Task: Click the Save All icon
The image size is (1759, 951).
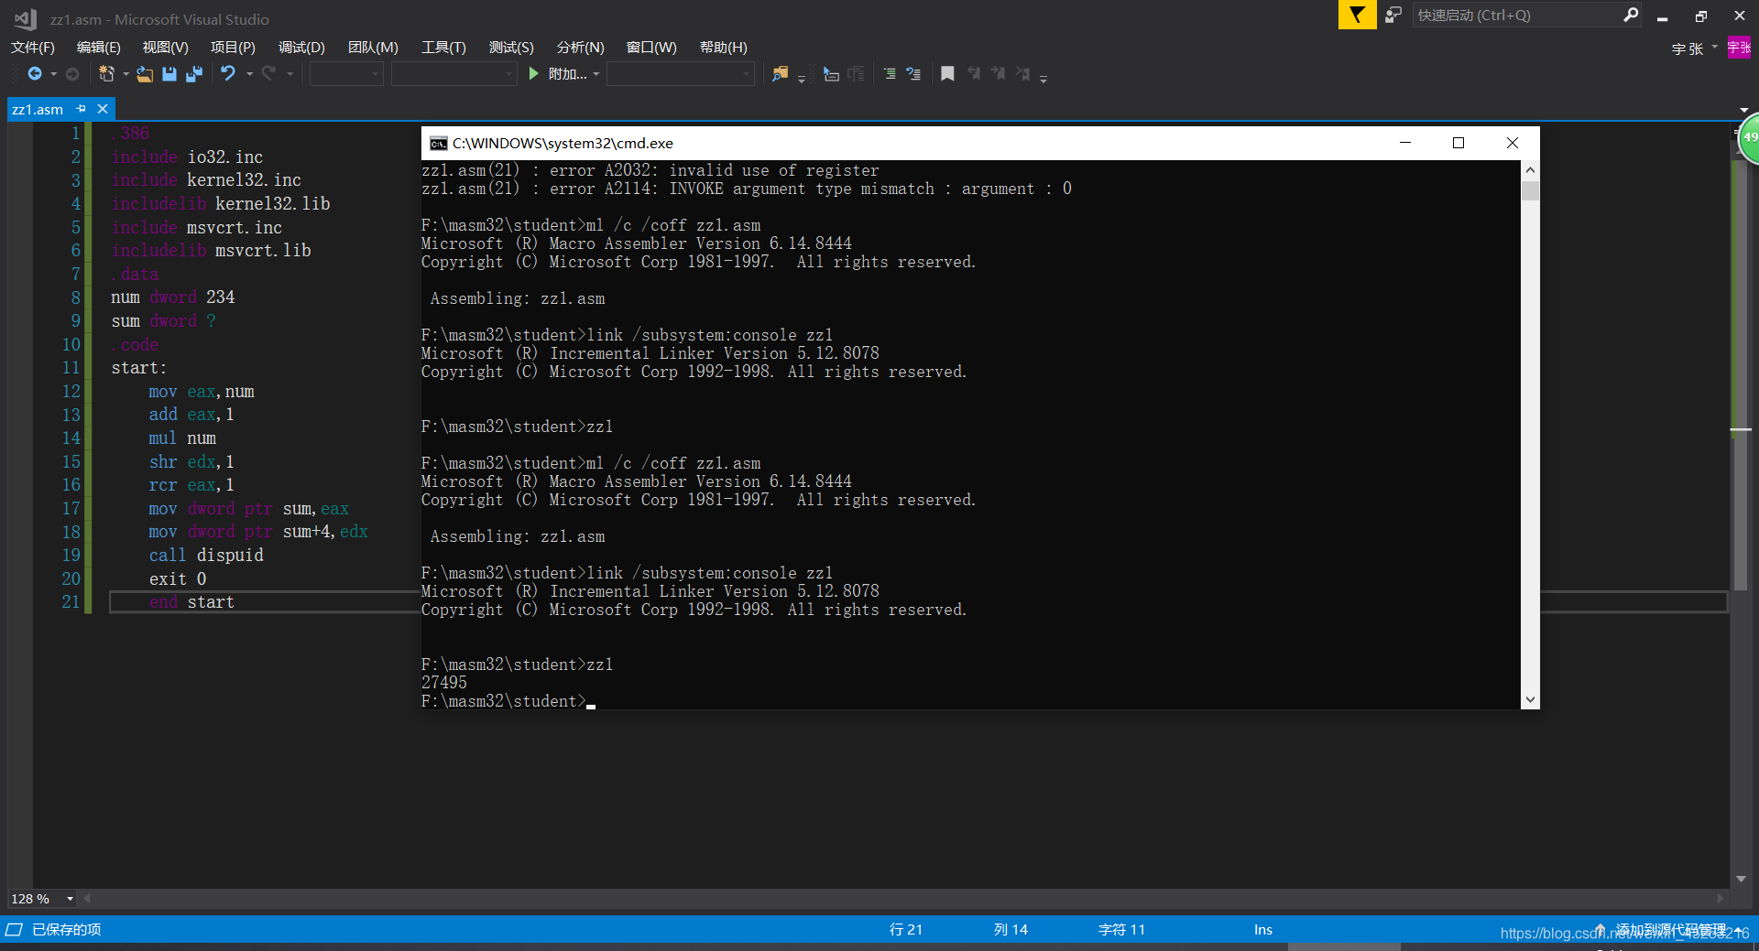Action: (194, 74)
